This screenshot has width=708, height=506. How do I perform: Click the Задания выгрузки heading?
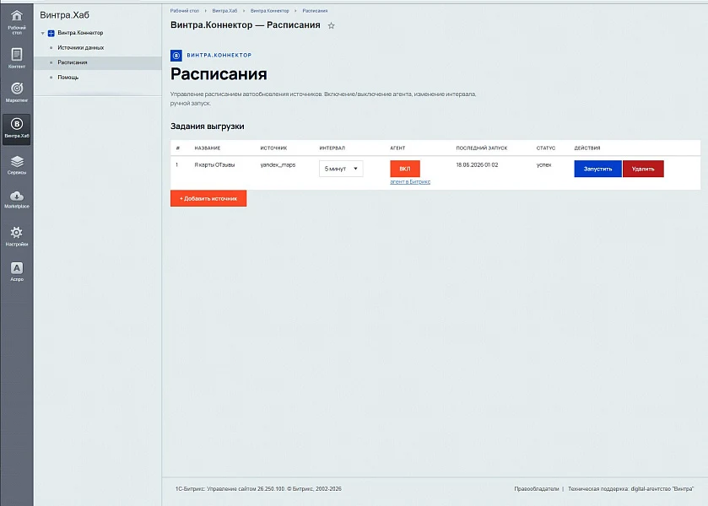(x=208, y=126)
